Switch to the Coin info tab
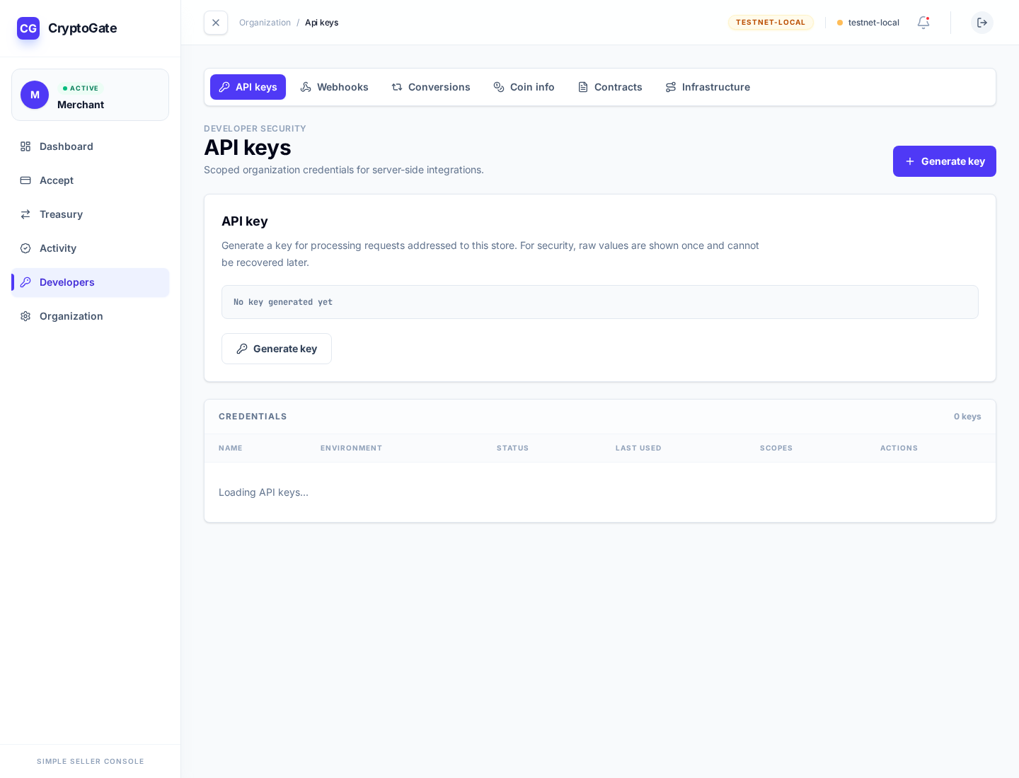This screenshot has width=1019, height=778. (524, 87)
